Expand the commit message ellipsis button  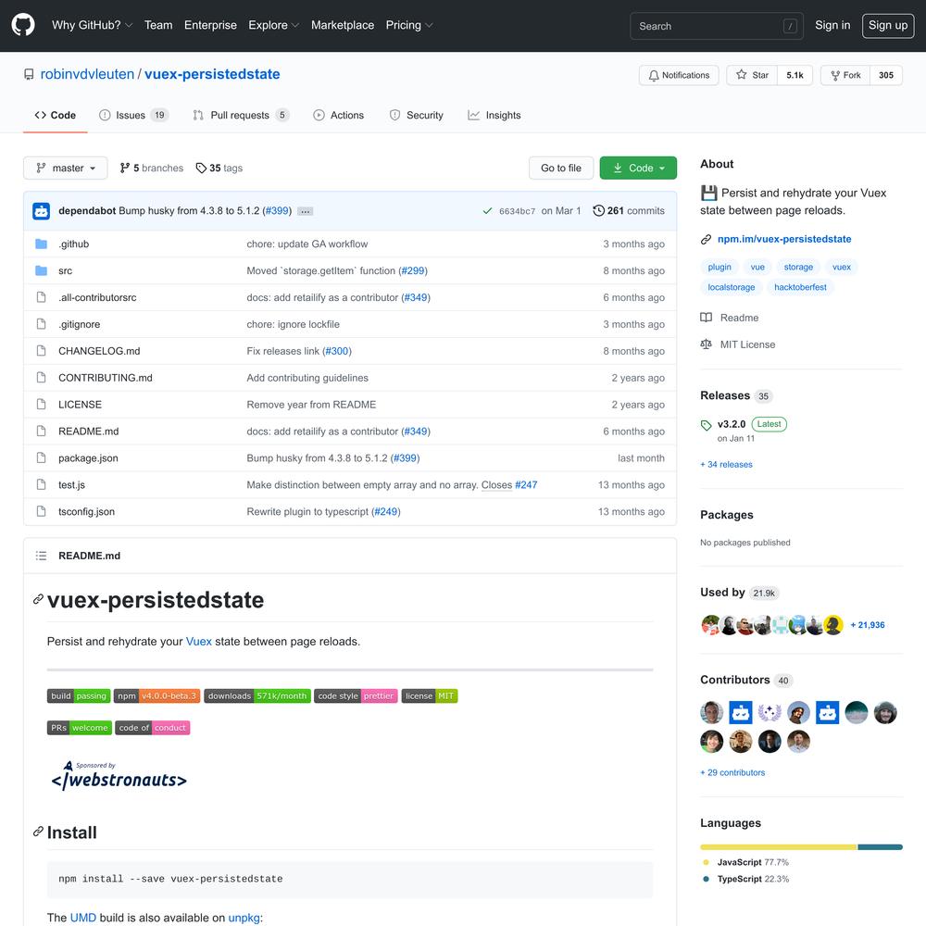(305, 211)
